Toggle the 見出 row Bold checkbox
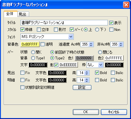 point(97,73)
